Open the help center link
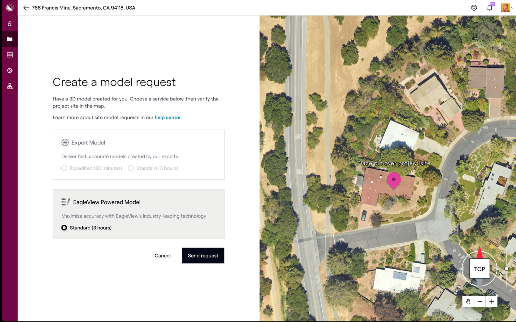 [168, 118]
